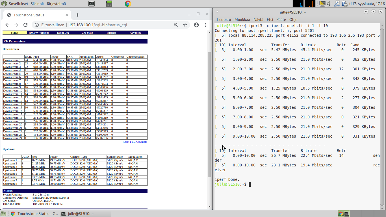The width and height of the screenshot is (386, 217).
Task: Switch to the Event Log tab
Action: tap(63, 33)
